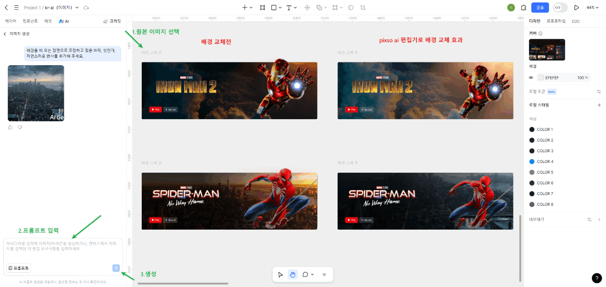Expand the text tool dropdown arrow
The width and height of the screenshot is (606, 287).
coord(296,8)
